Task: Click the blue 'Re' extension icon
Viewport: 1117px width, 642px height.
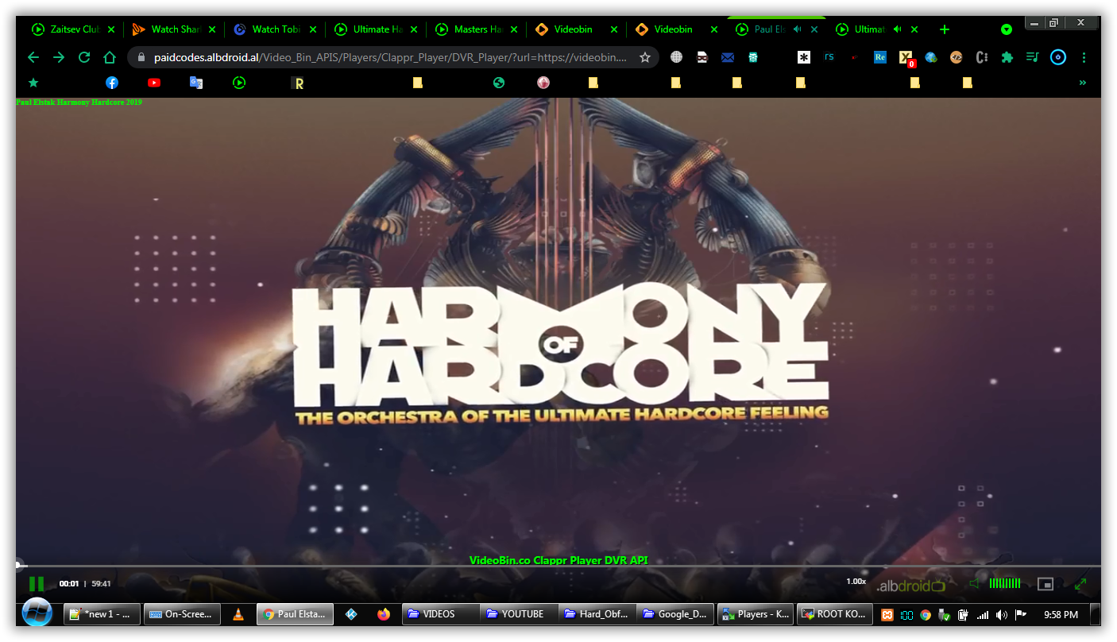Action: click(880, 57)
